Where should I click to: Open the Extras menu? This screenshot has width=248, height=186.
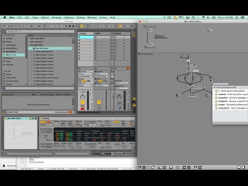103,18
